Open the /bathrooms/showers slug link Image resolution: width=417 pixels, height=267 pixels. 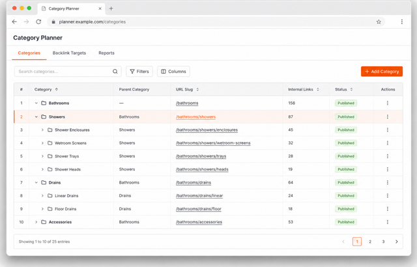tap(195, 117)
